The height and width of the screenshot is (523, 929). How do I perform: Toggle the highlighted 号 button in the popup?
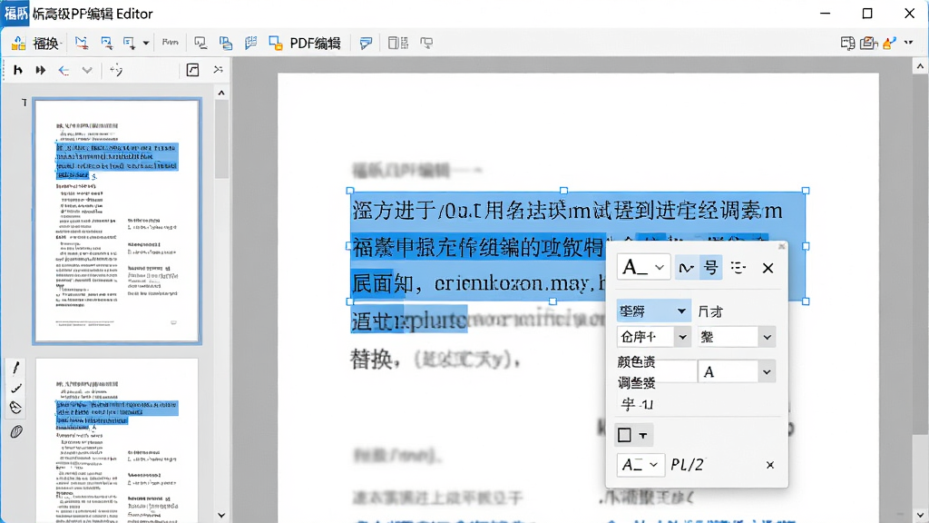tap(710, 268)
